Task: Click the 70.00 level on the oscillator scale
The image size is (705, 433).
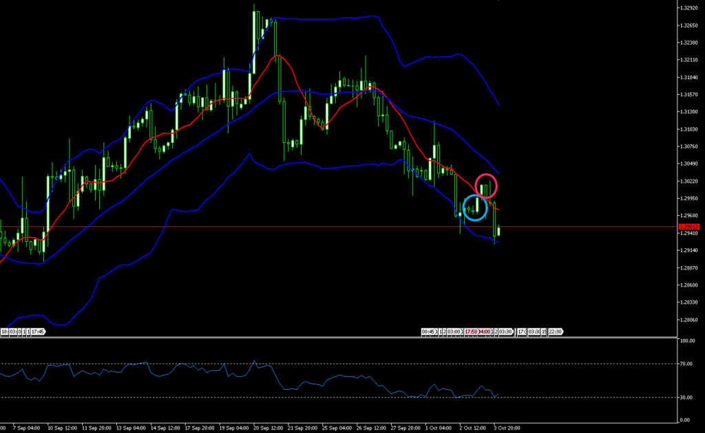Action: click(686, 364)
